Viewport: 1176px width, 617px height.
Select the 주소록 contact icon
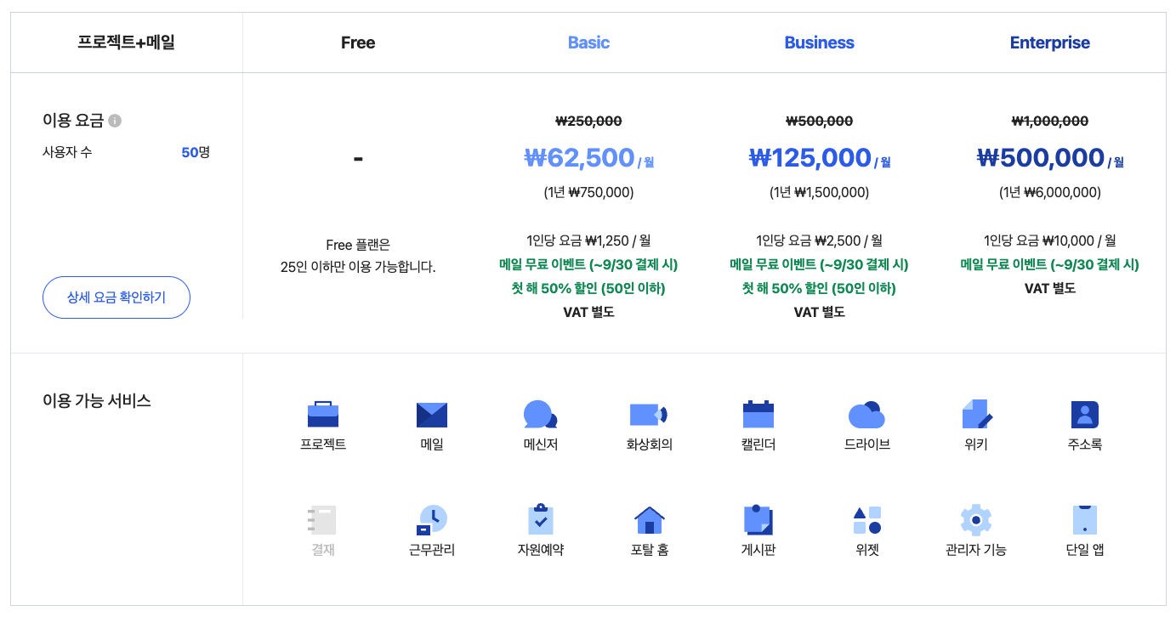(x=1084, y=414)
